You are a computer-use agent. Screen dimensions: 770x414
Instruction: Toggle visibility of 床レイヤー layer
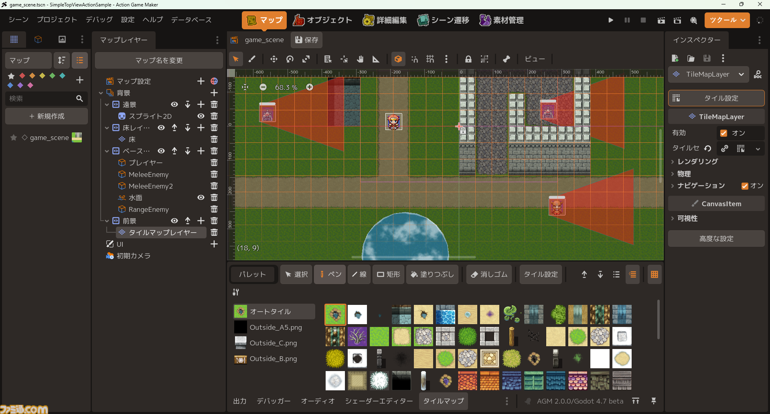click(x=161, y=128)
